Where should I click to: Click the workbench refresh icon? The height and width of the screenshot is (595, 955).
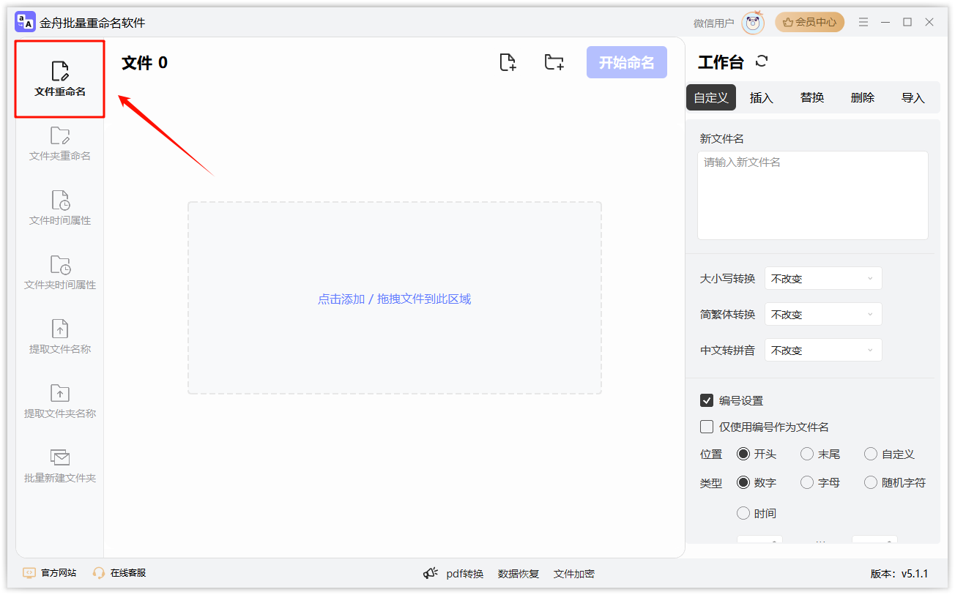(x=762, y=61)
